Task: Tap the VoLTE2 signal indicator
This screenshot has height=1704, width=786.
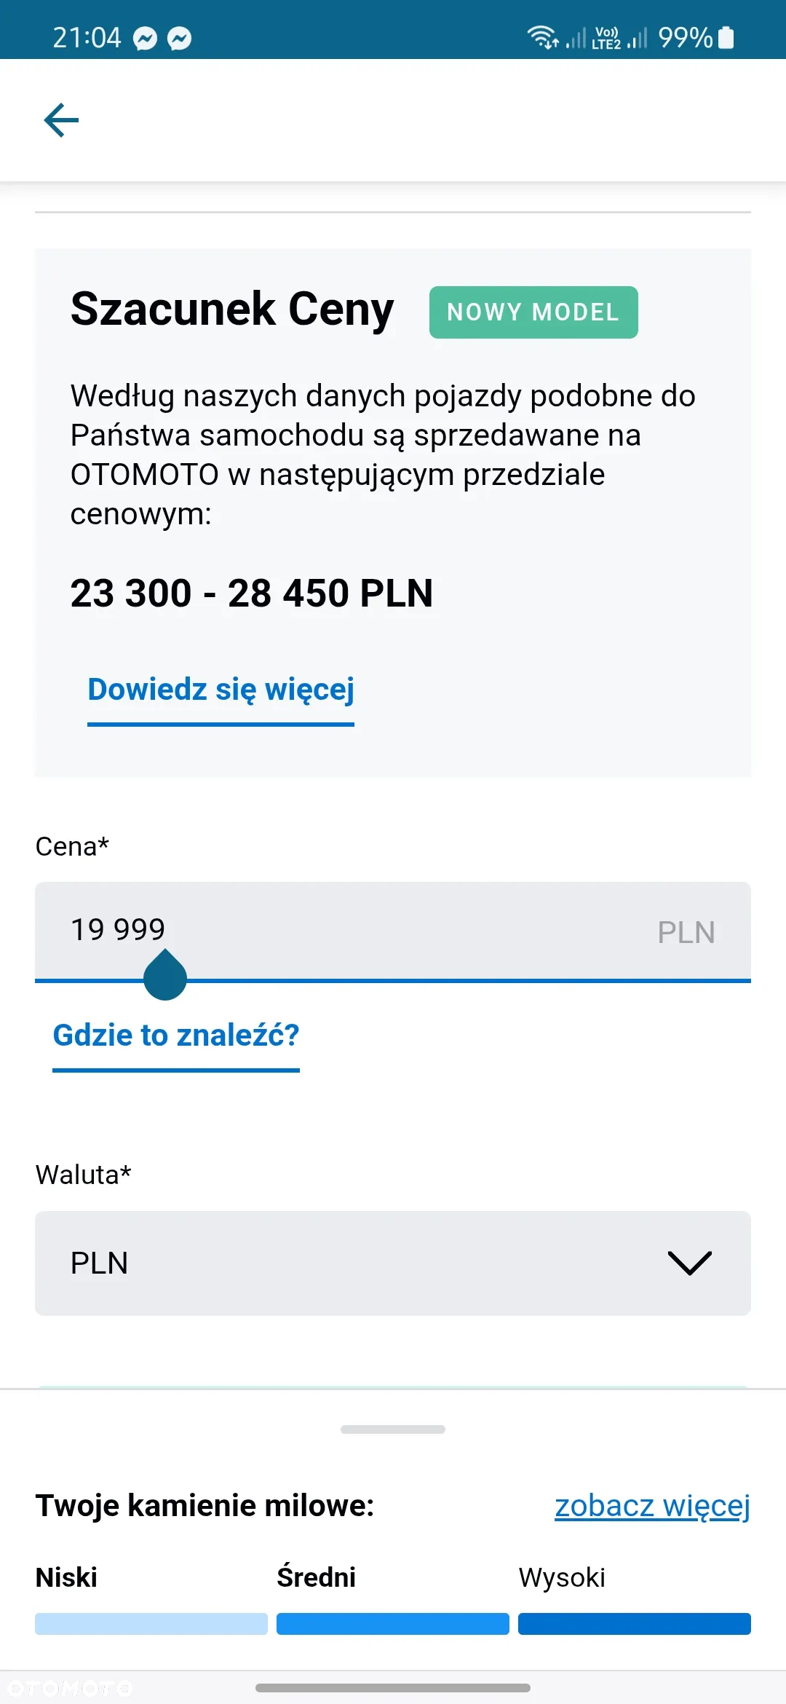Action: pos(606,37)
